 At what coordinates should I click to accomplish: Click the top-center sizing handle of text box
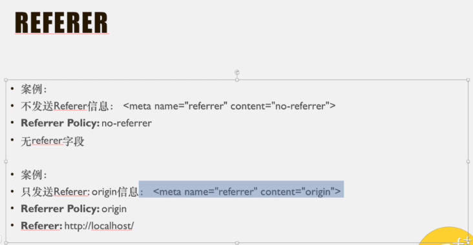(237, 80)
